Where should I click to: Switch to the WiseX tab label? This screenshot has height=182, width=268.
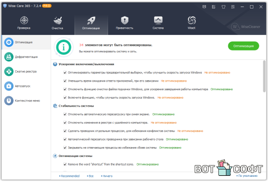click(x=191, y=28)
